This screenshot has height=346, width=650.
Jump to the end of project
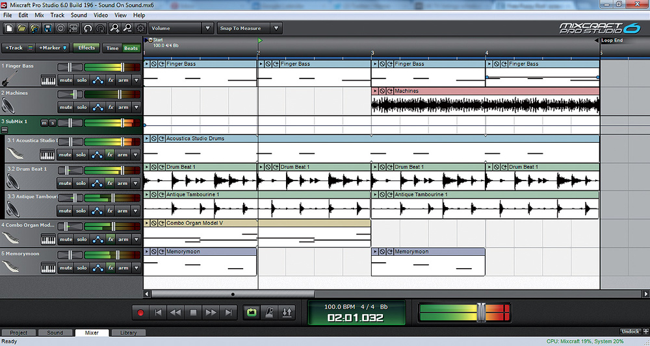228,312
